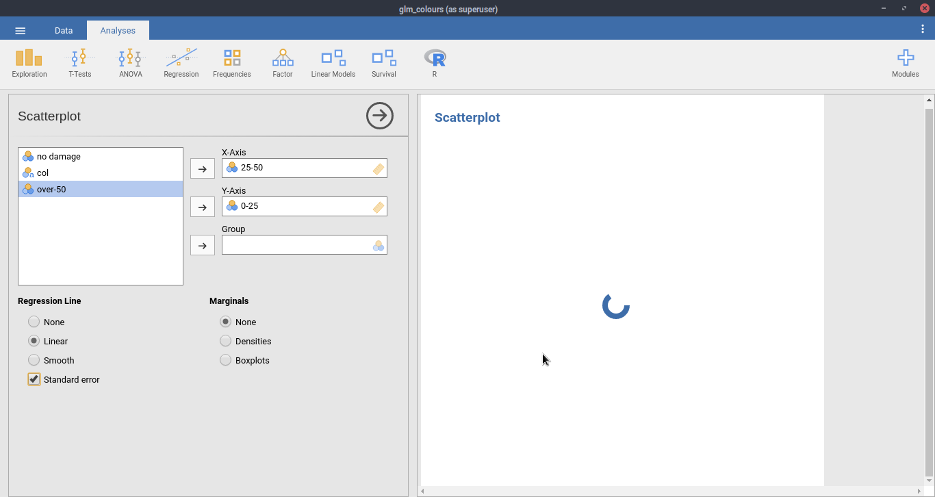
Task: Select Regression Line None option
Action: coord(47,322)
